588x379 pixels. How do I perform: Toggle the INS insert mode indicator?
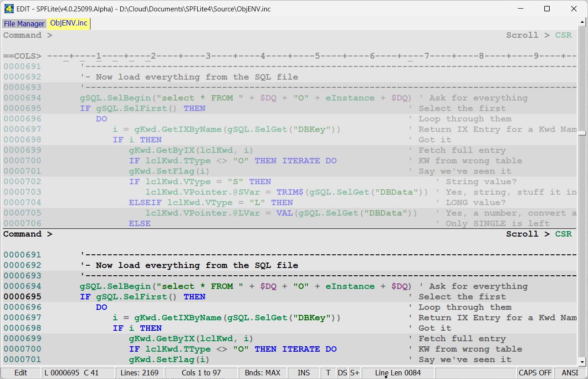(303, 373)
